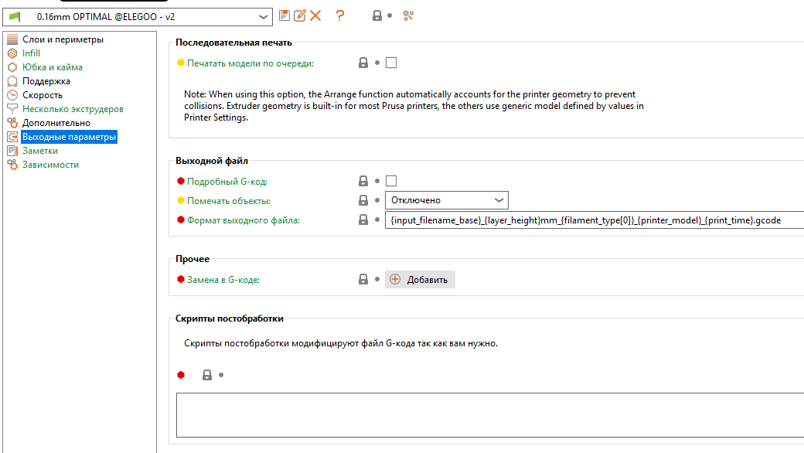Click the lock icon under Скрипты постобработки
Screen dimensions: 804x453
(x=206, y=375)
